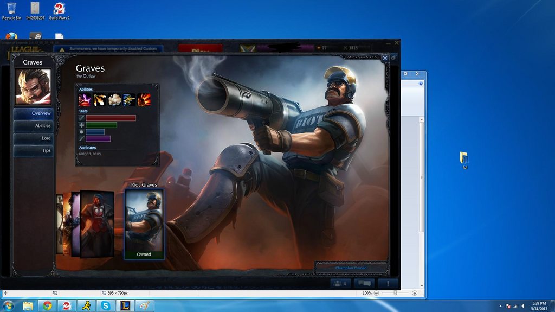The image size is (555, 312).
Task: Open Guild Wars 2 desktop shortcut
Action: [59, 11]
